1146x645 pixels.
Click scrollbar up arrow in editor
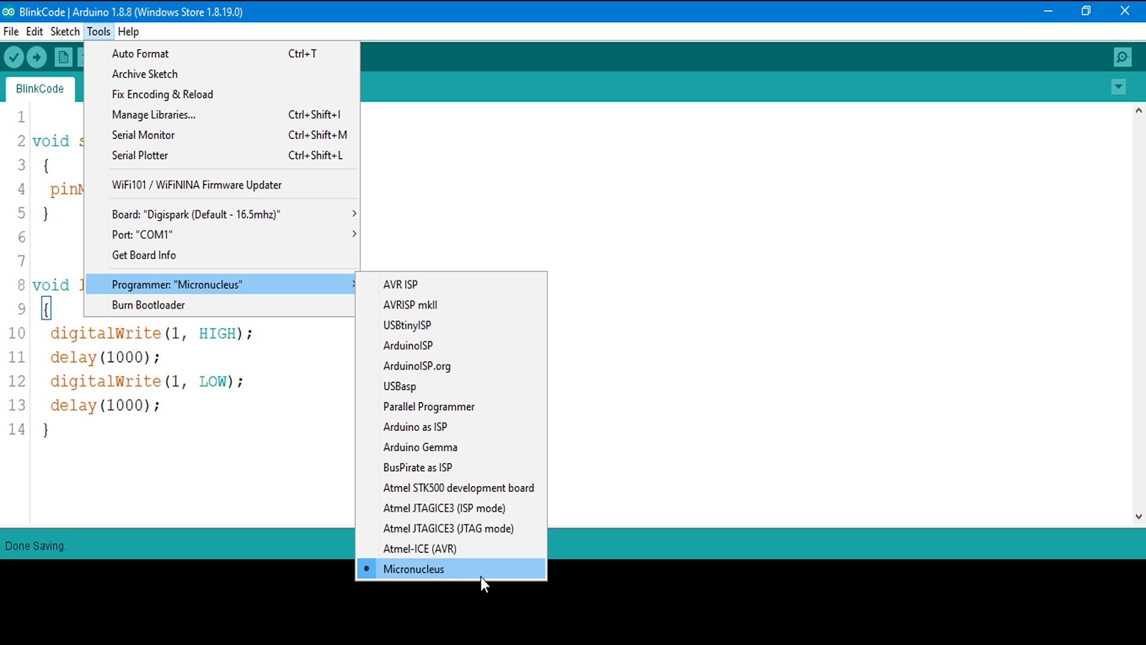coord(1138,110)
